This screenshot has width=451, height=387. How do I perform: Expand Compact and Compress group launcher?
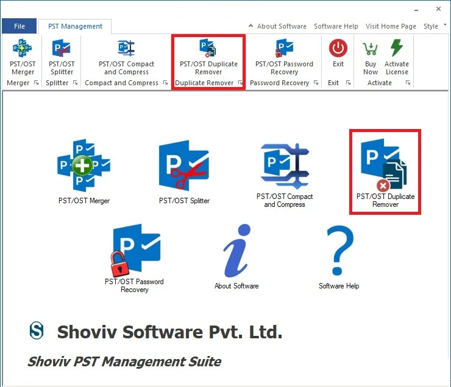(165, 83)
